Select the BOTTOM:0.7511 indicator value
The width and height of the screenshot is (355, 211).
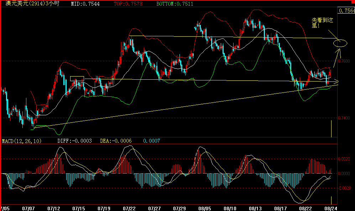pos(175,4)
